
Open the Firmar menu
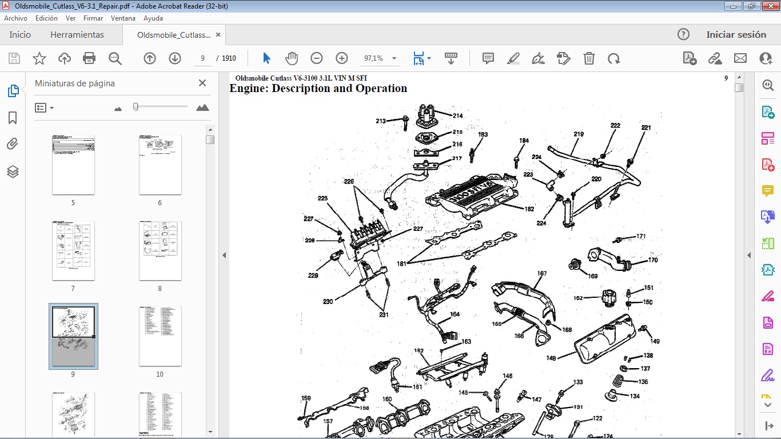click(93, 18)
